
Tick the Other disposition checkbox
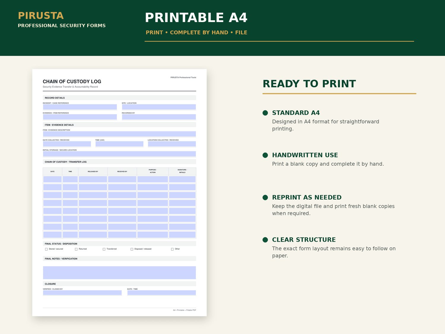(172, 249)
